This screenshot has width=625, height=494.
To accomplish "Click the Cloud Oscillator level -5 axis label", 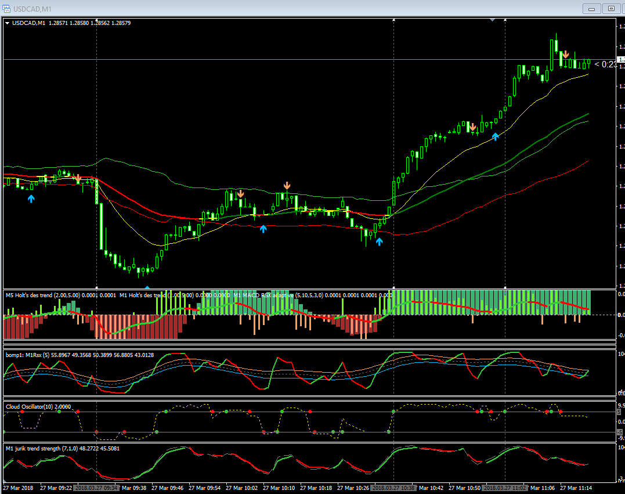I will point(619,432).
